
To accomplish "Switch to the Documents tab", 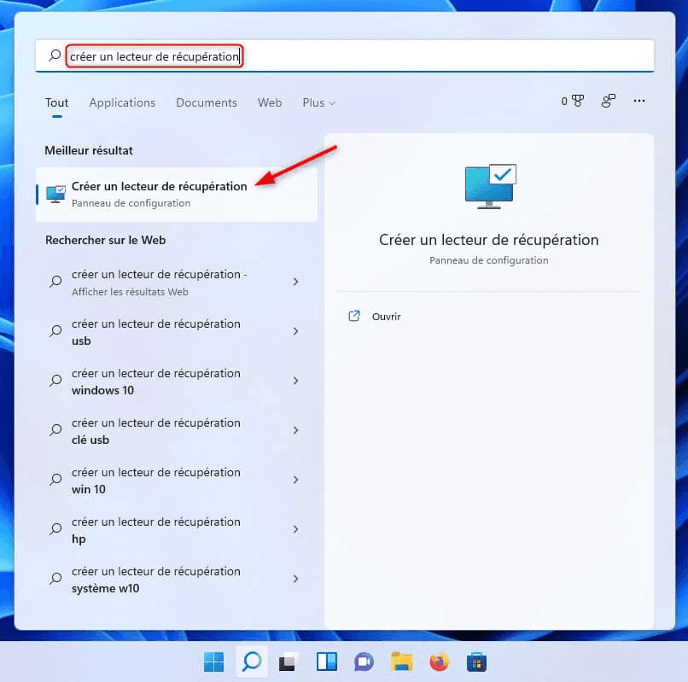I will 207,102.
